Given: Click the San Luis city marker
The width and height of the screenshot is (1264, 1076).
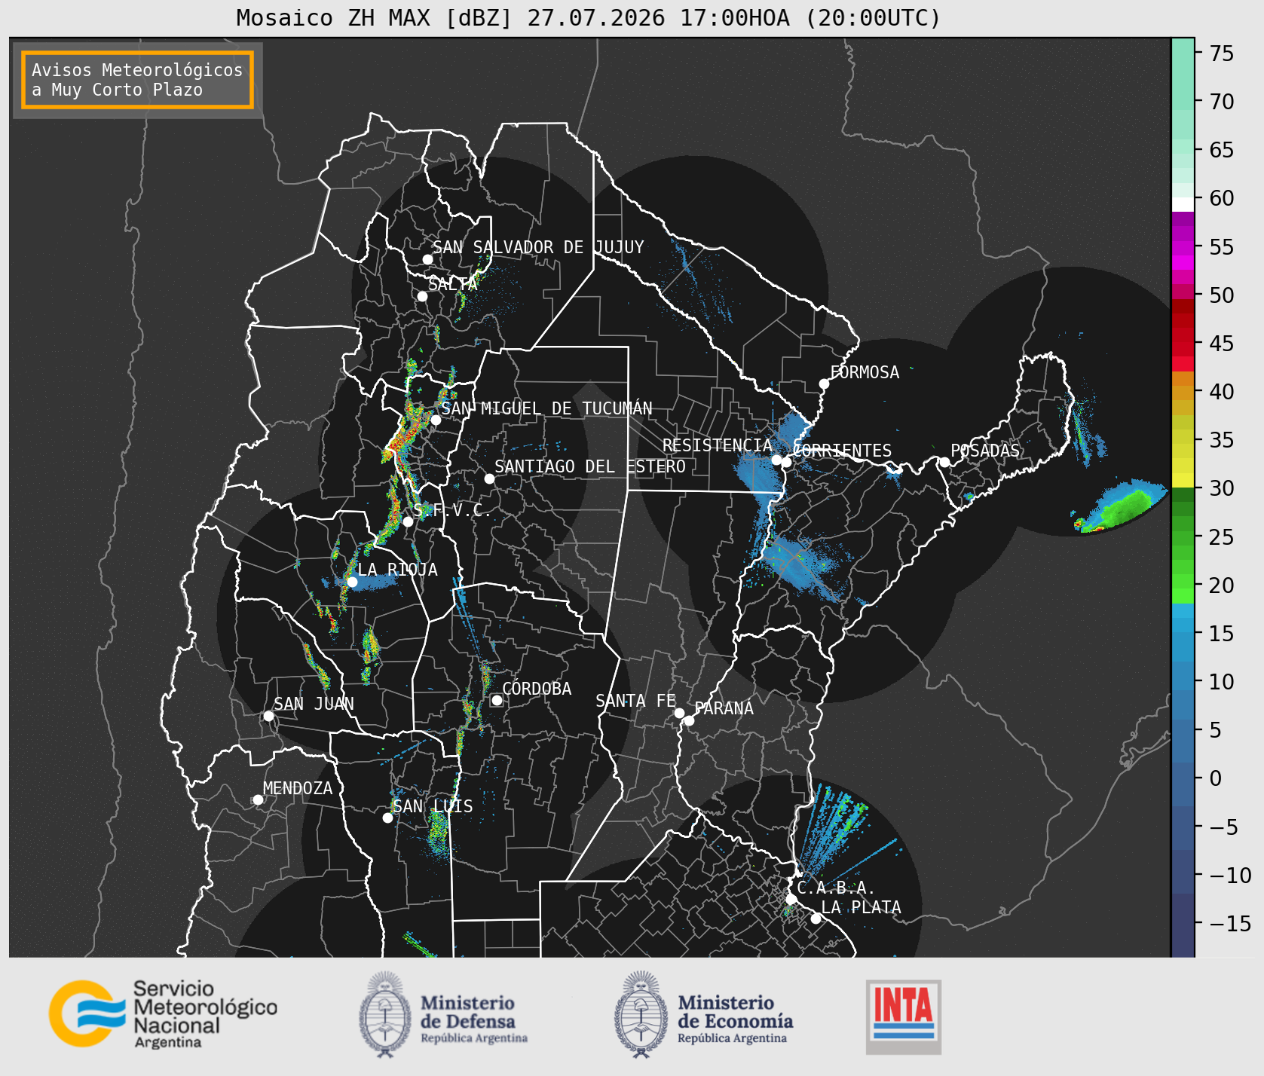Looking at the screenshot, I should tap(387, 818).
